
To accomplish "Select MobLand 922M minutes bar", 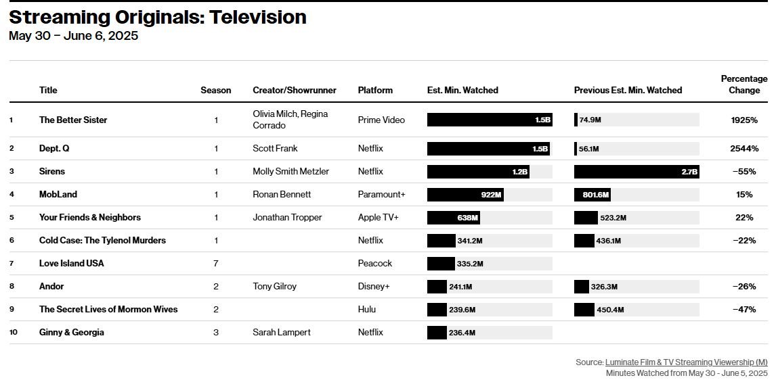I will click(465, 194).
